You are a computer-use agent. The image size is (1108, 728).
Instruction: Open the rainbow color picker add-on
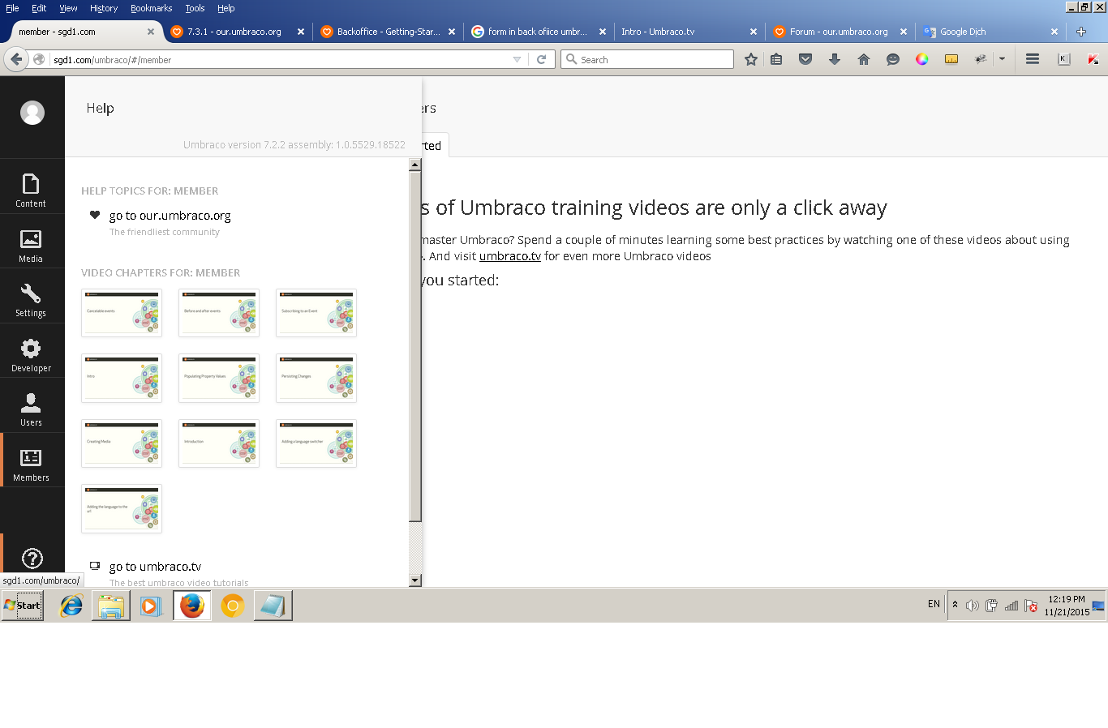(922, 59)
